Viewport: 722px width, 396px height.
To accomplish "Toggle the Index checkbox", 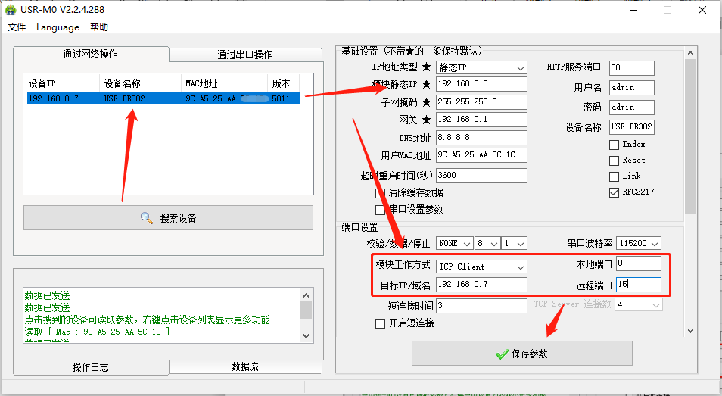I will pyautogui.click(x=614, y=145).
